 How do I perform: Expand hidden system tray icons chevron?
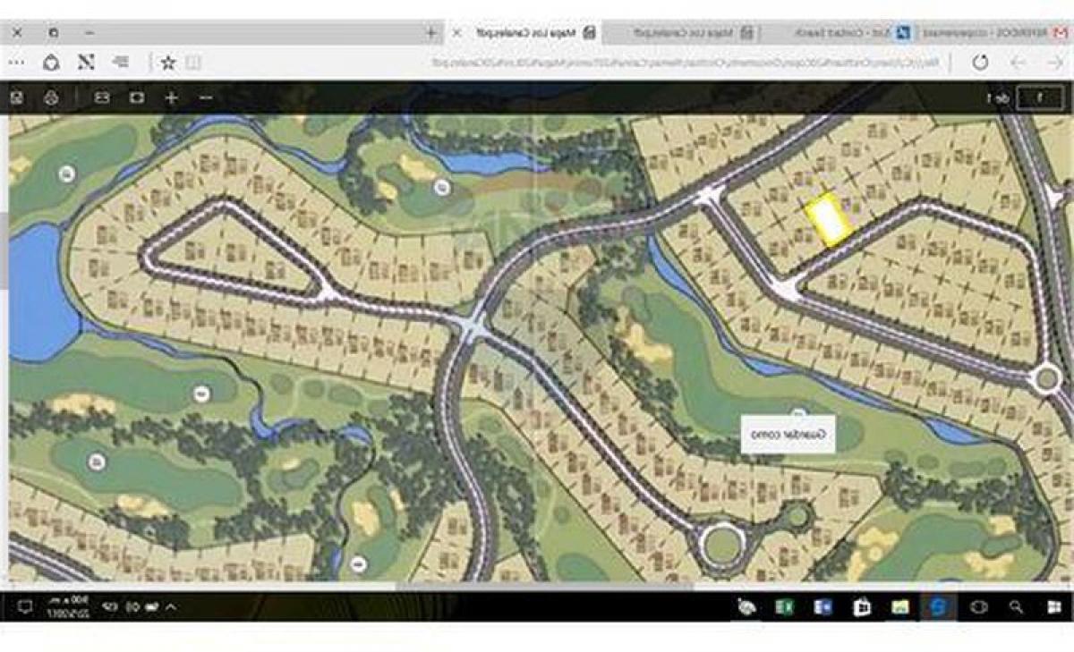tap(171, 607)
